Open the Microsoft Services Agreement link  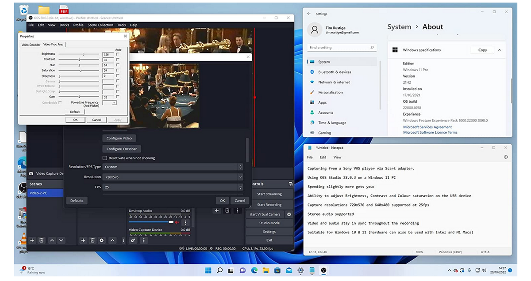click(x=427, y=127)
